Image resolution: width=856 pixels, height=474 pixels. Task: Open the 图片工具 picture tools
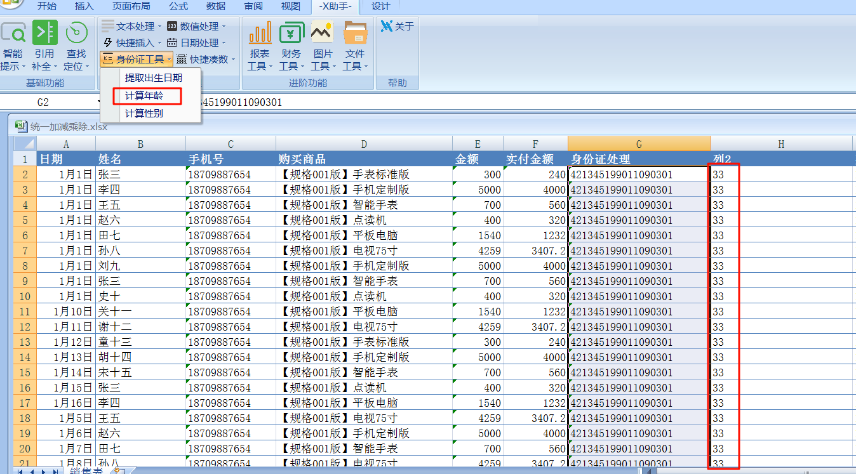323,46
